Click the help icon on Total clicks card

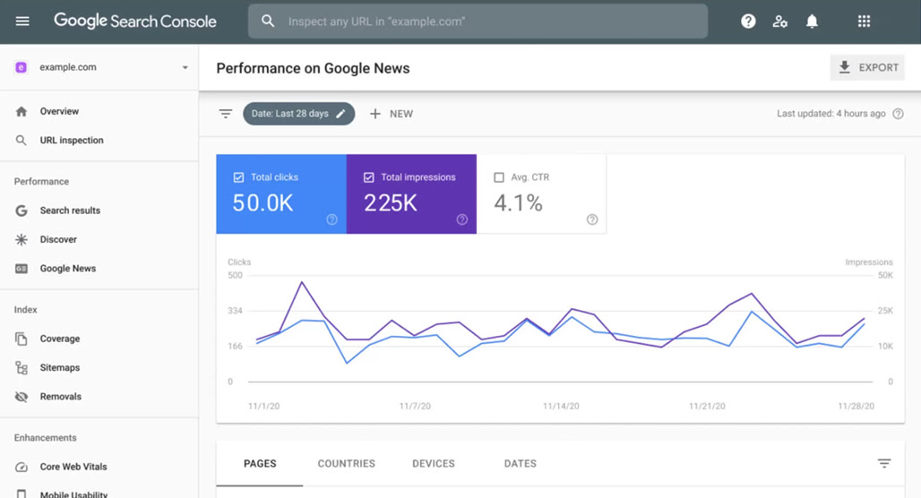coord(331,219)
